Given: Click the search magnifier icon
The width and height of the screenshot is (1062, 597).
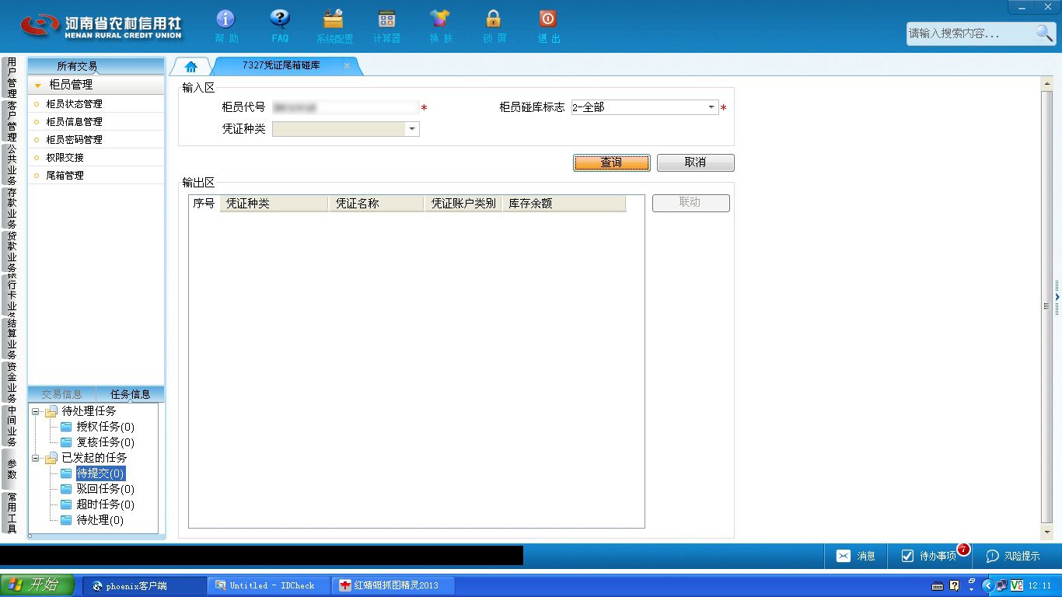Looking at the screenshot, I should (x=1044, y=33).
